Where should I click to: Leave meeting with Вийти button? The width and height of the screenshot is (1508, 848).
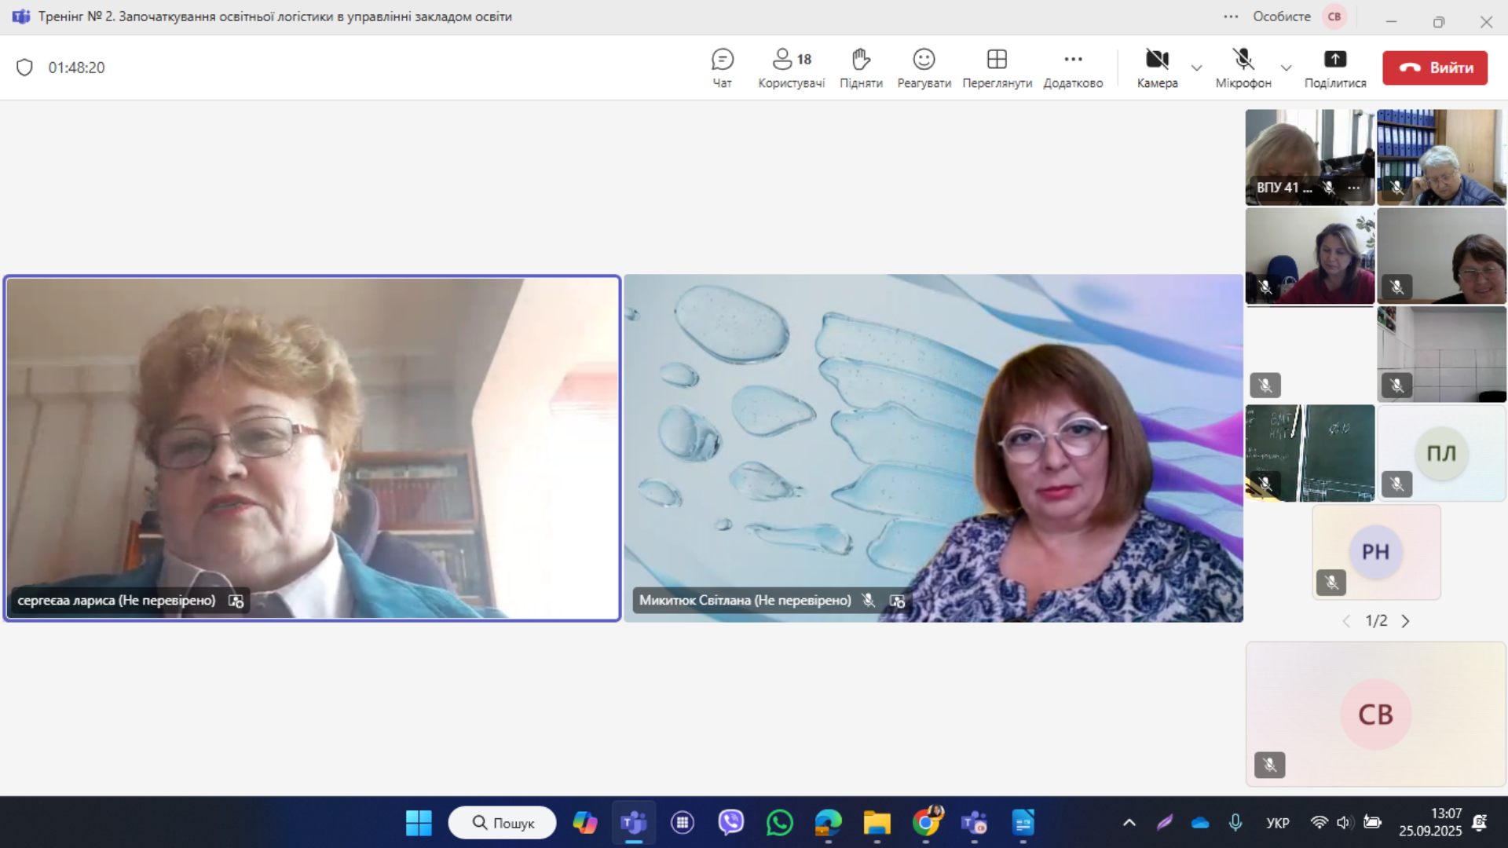1434,68
